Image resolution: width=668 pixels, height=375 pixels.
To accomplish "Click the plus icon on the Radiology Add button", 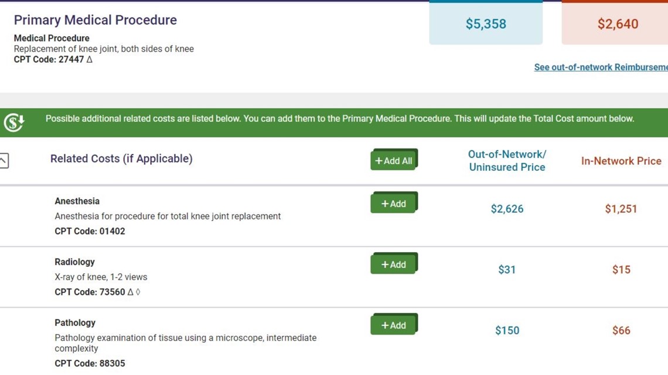I will coord(384,264).
